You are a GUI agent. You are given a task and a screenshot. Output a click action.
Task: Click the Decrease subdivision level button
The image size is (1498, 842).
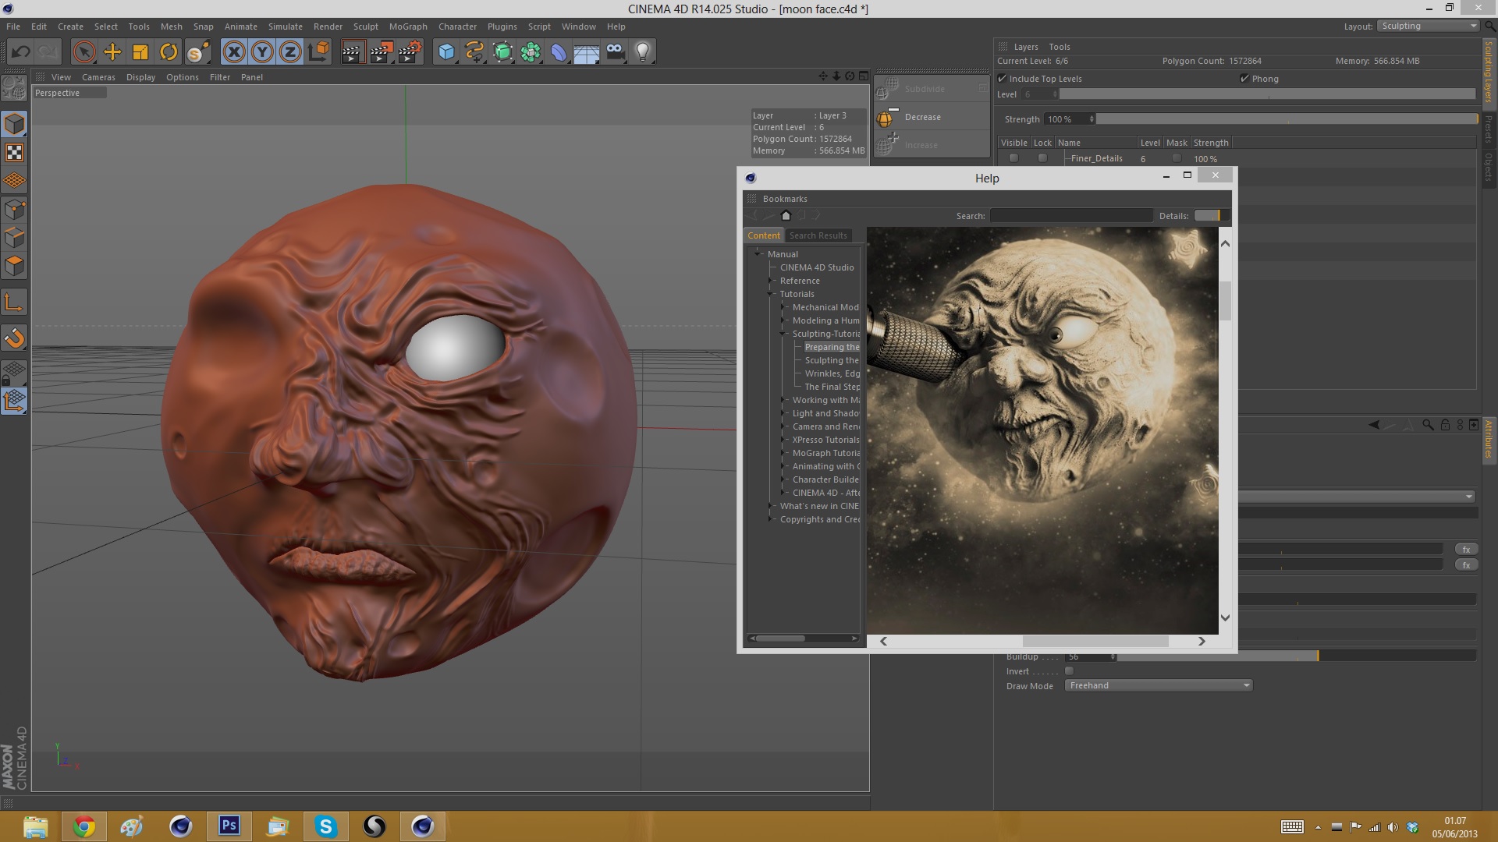tap(922, 117)
